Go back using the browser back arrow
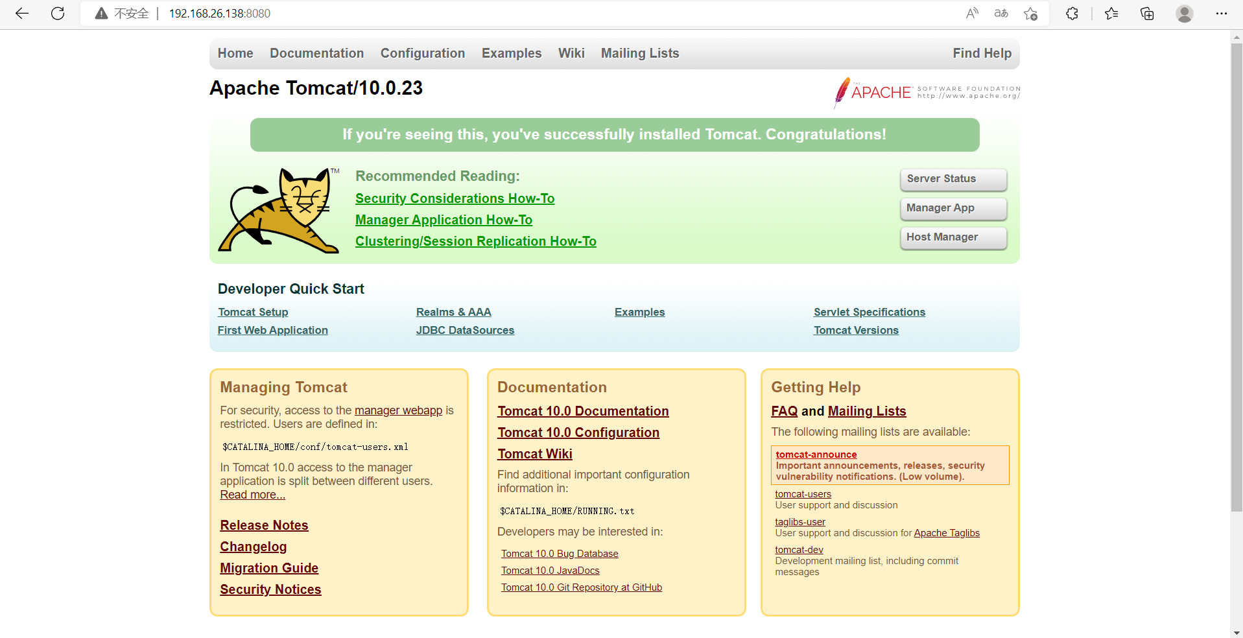The image size is (1243, 638). coord(22,13)
